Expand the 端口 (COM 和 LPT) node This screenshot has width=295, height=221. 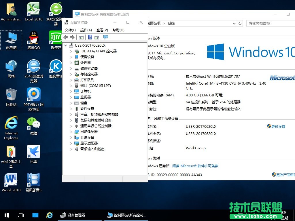click(x=71, y=86)
